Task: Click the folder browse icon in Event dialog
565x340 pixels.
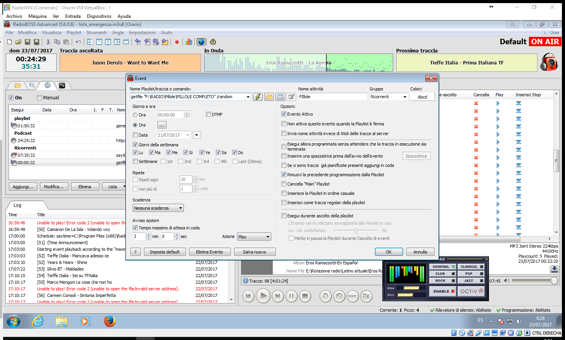Action: click(x=269, y=97)
